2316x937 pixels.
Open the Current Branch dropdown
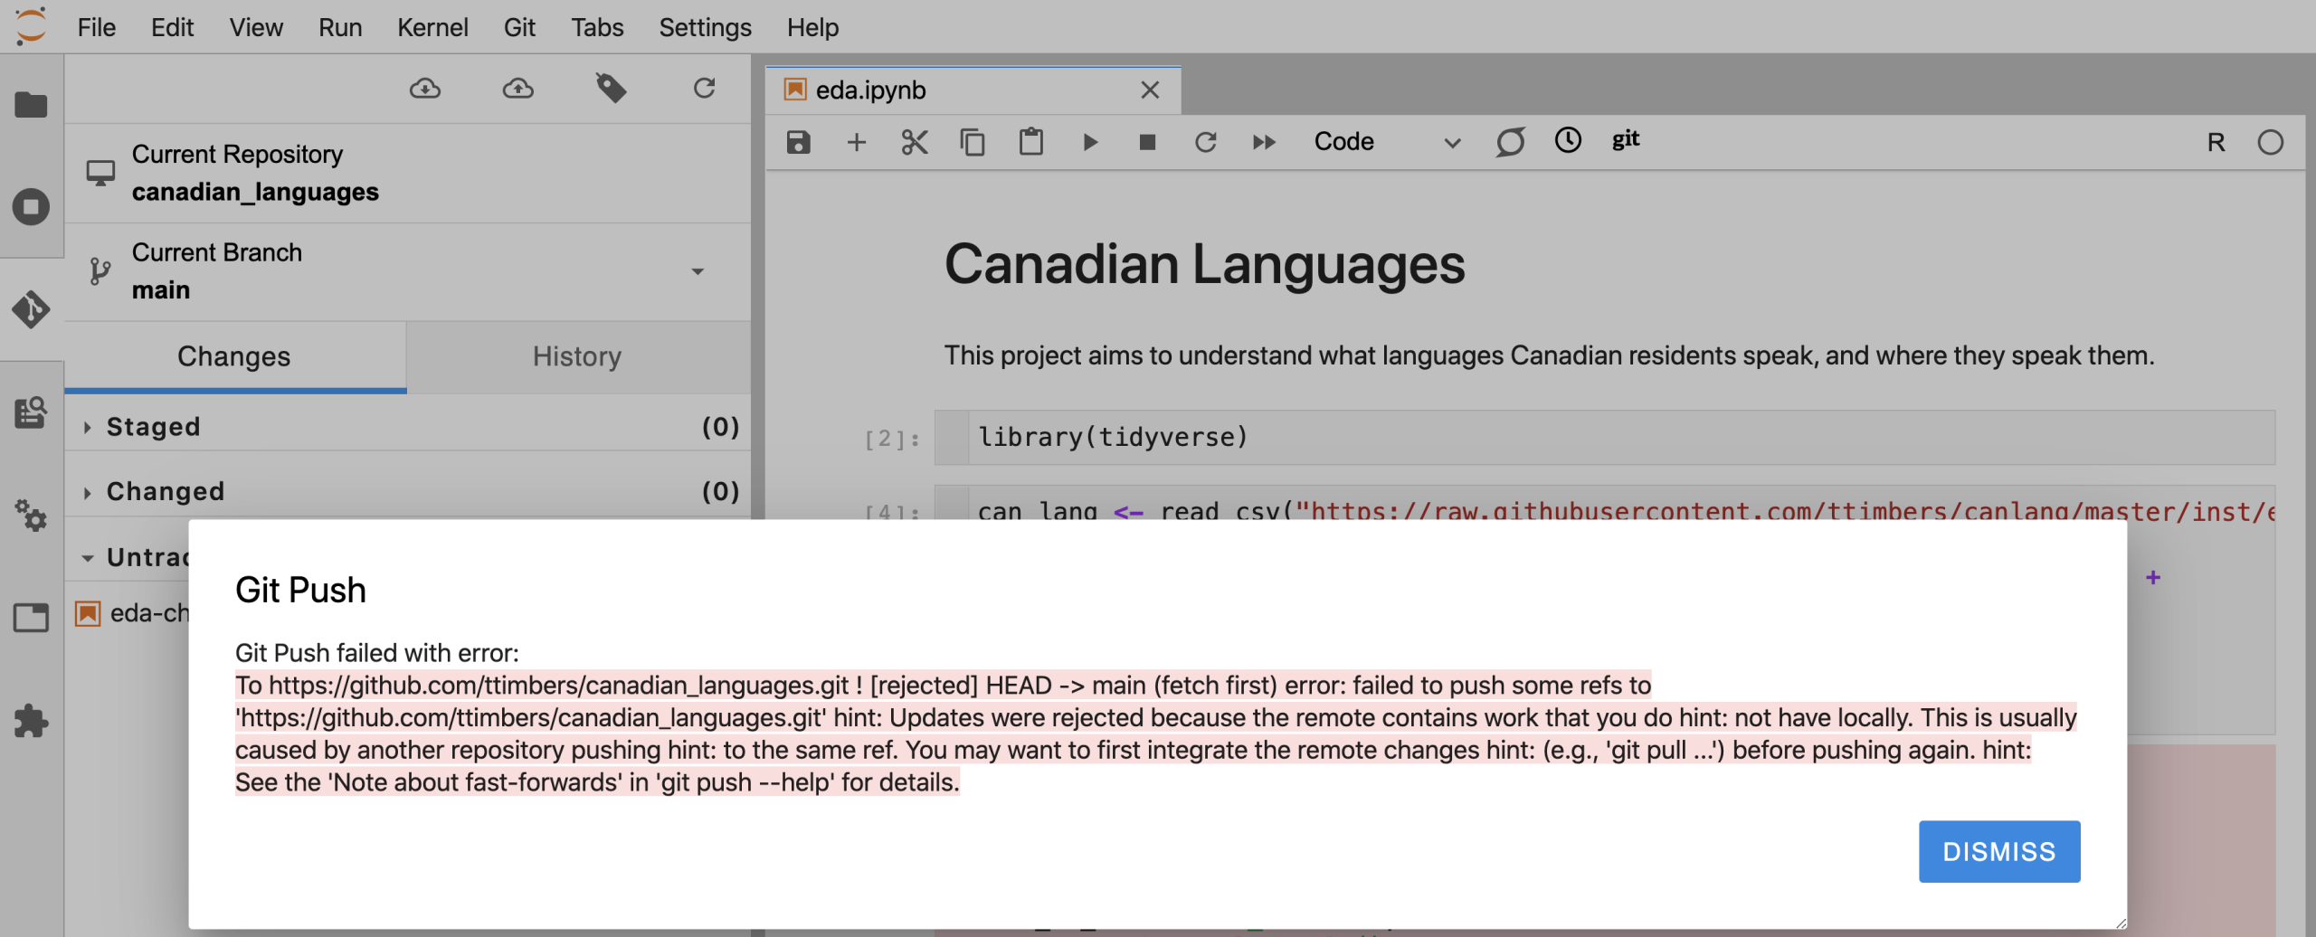[697, 271]
